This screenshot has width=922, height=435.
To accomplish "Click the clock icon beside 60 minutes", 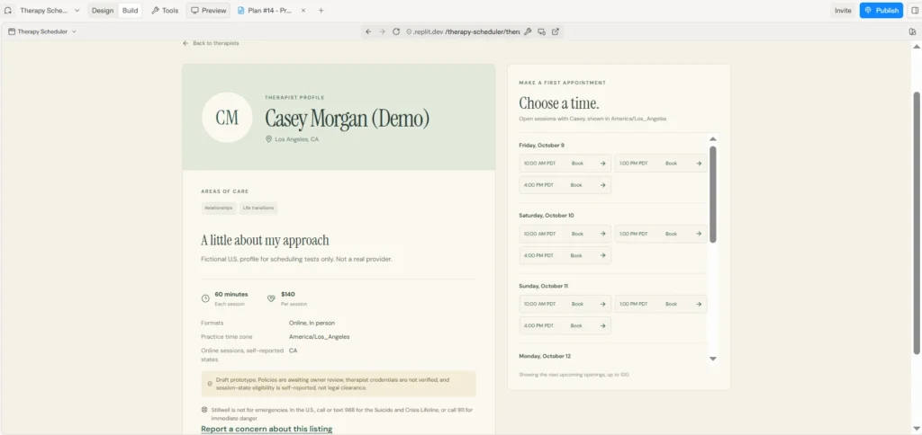I will tap(205, 298).
